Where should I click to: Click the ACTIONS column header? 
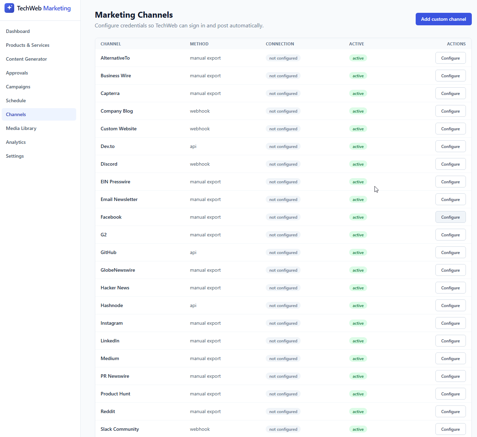pos(456,44)
